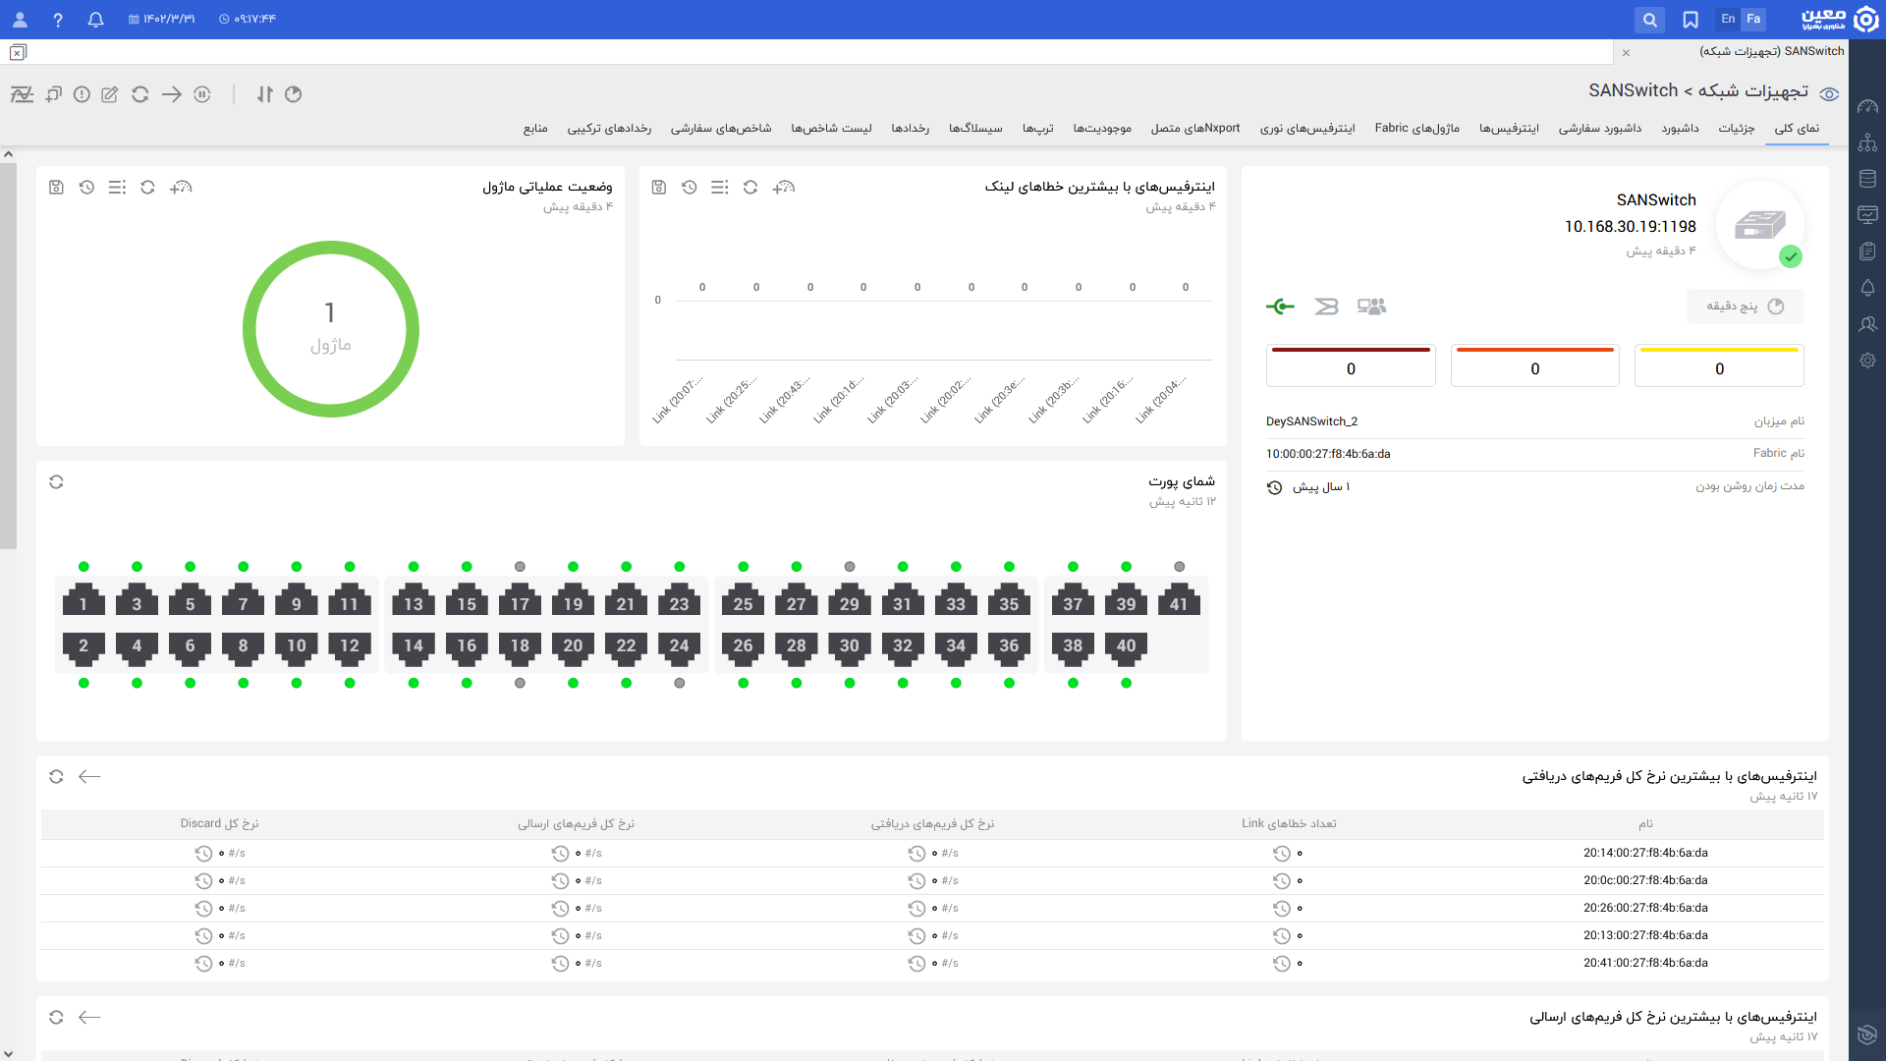Click the edit pencil icon in the page toolbar
This screenshot has height=1061, width=1886.
(110, 94)
